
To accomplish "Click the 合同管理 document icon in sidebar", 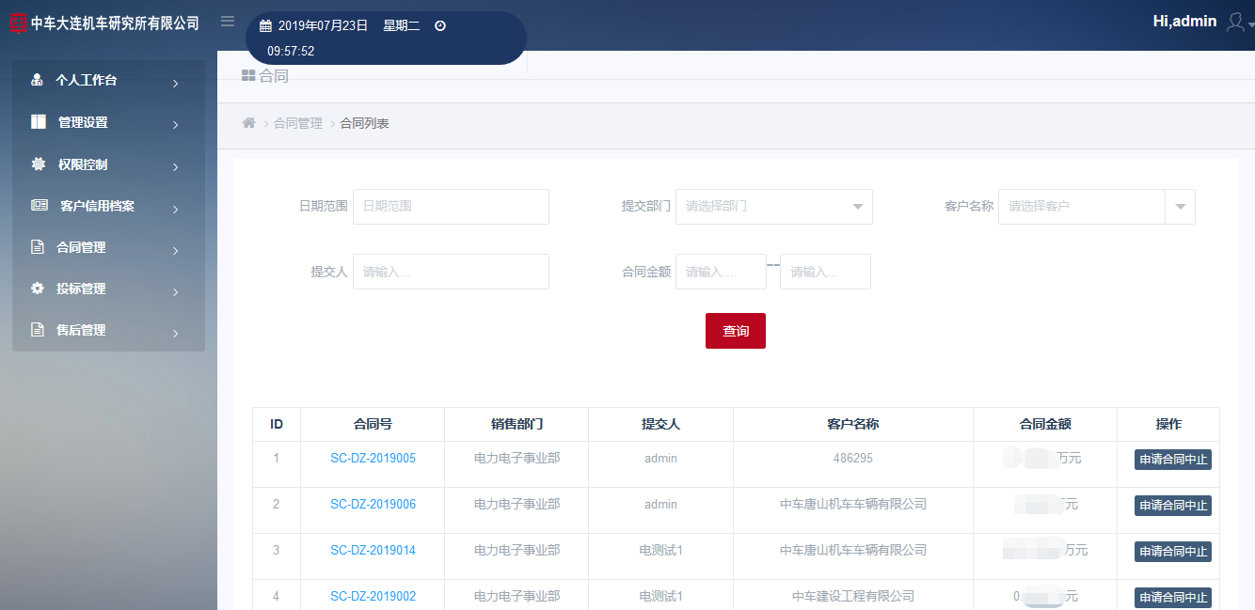I will pos(36,247).
